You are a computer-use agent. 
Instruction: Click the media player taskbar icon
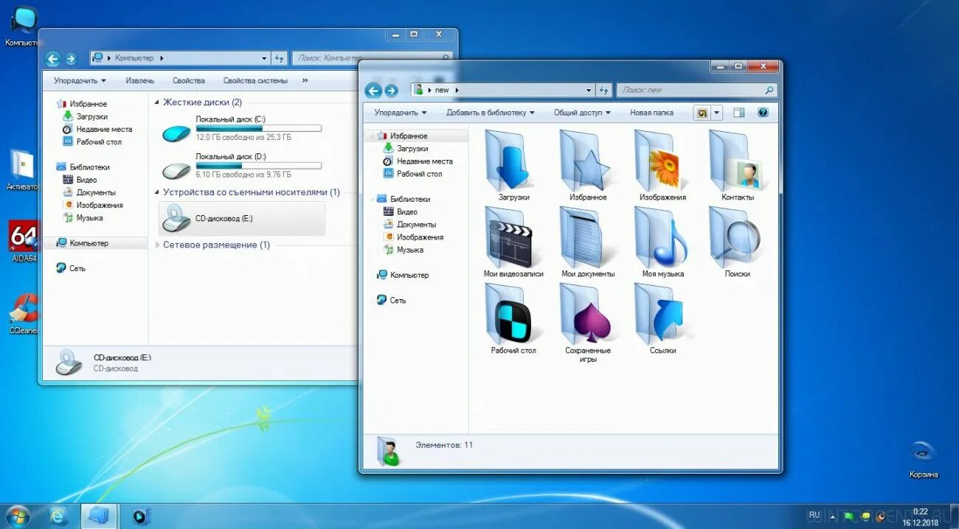click(141, 516)
